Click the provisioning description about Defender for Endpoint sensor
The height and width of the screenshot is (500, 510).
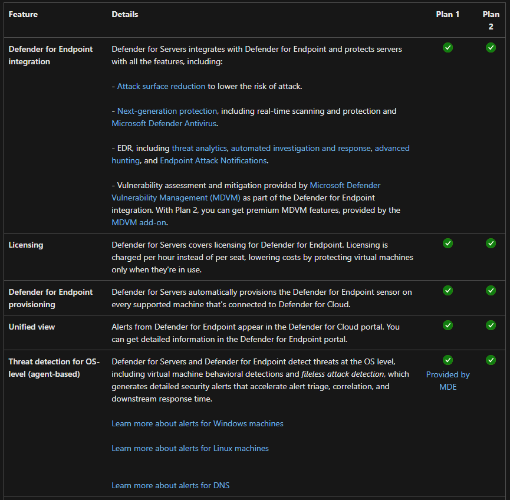262,298
